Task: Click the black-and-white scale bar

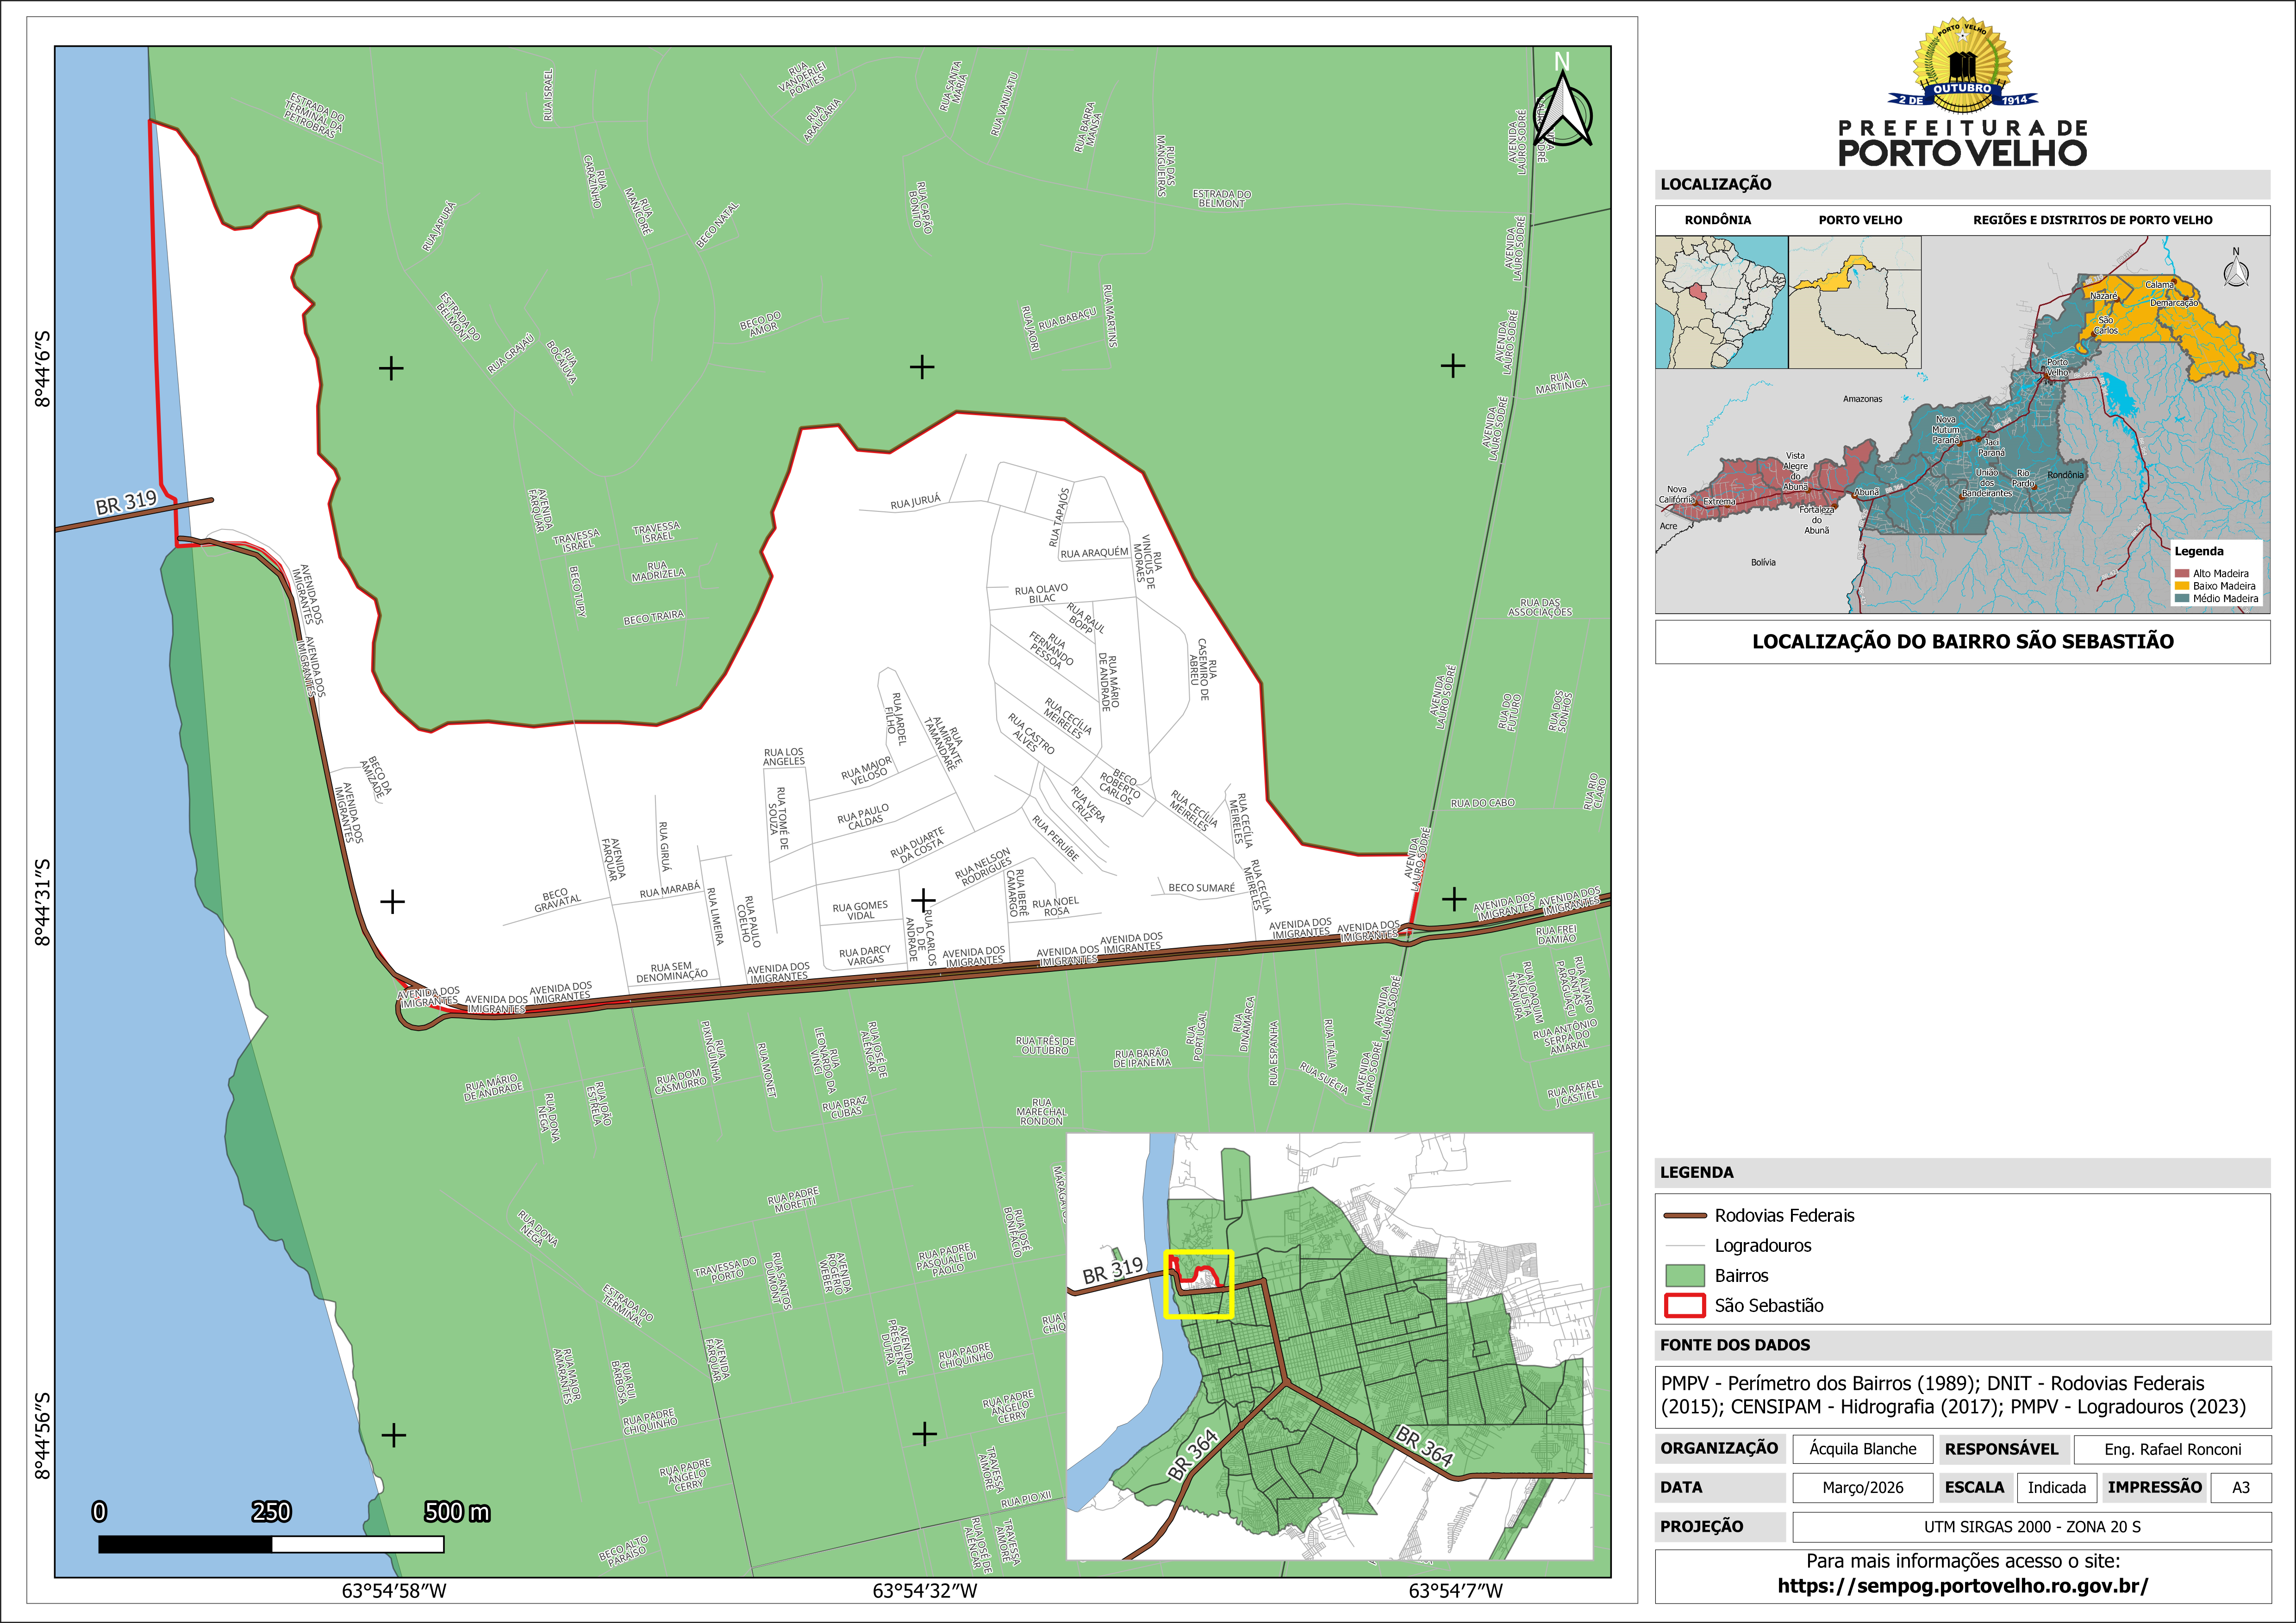Action: [x=271, y=1544]
